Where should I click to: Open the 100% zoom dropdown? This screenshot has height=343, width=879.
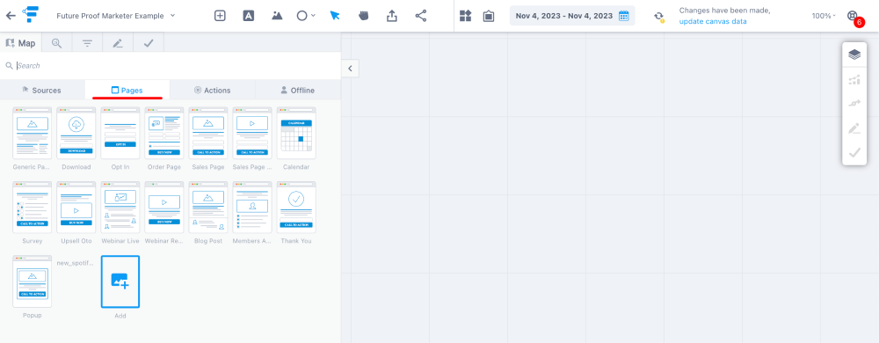pyautogui.click(x=824, y=16)
